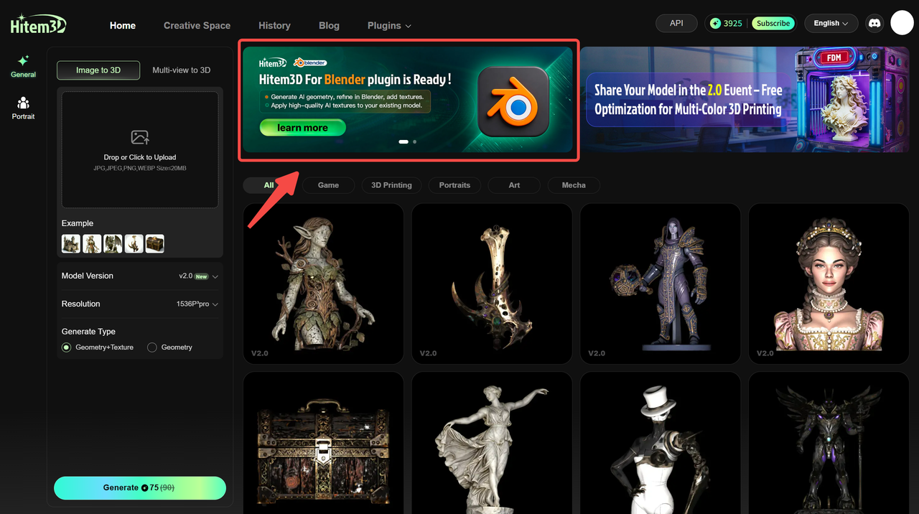Expand the Plugins menu
This screenshot has height=514, width=919.
(389, 25)
